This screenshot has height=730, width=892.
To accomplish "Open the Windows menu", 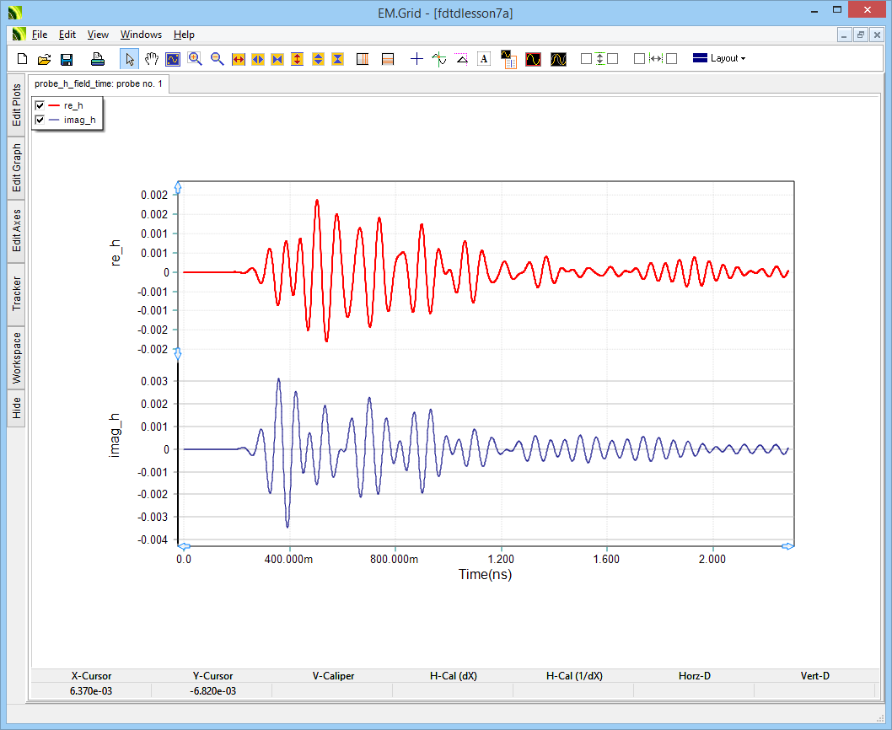I will 141,35.
